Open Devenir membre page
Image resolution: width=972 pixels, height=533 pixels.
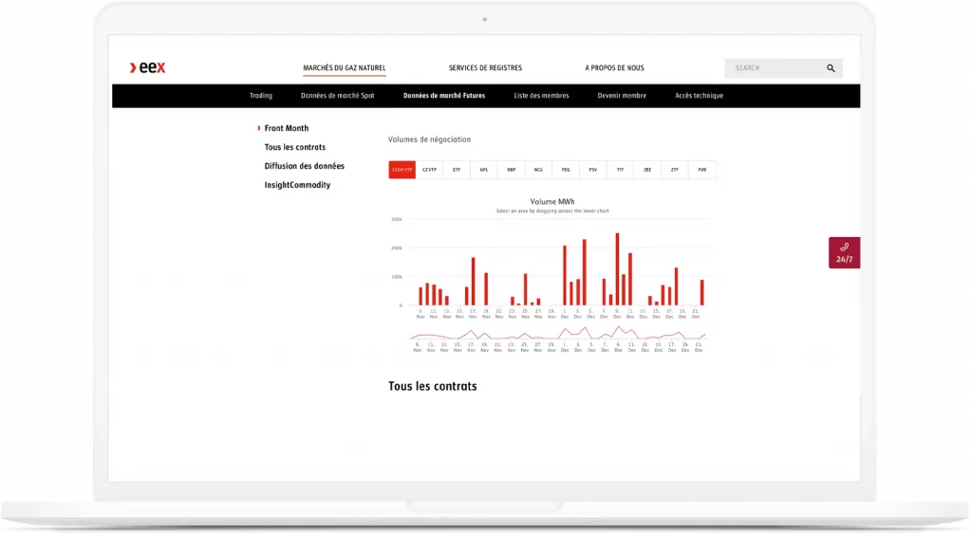pyautogui.click(x=622, y=96)
